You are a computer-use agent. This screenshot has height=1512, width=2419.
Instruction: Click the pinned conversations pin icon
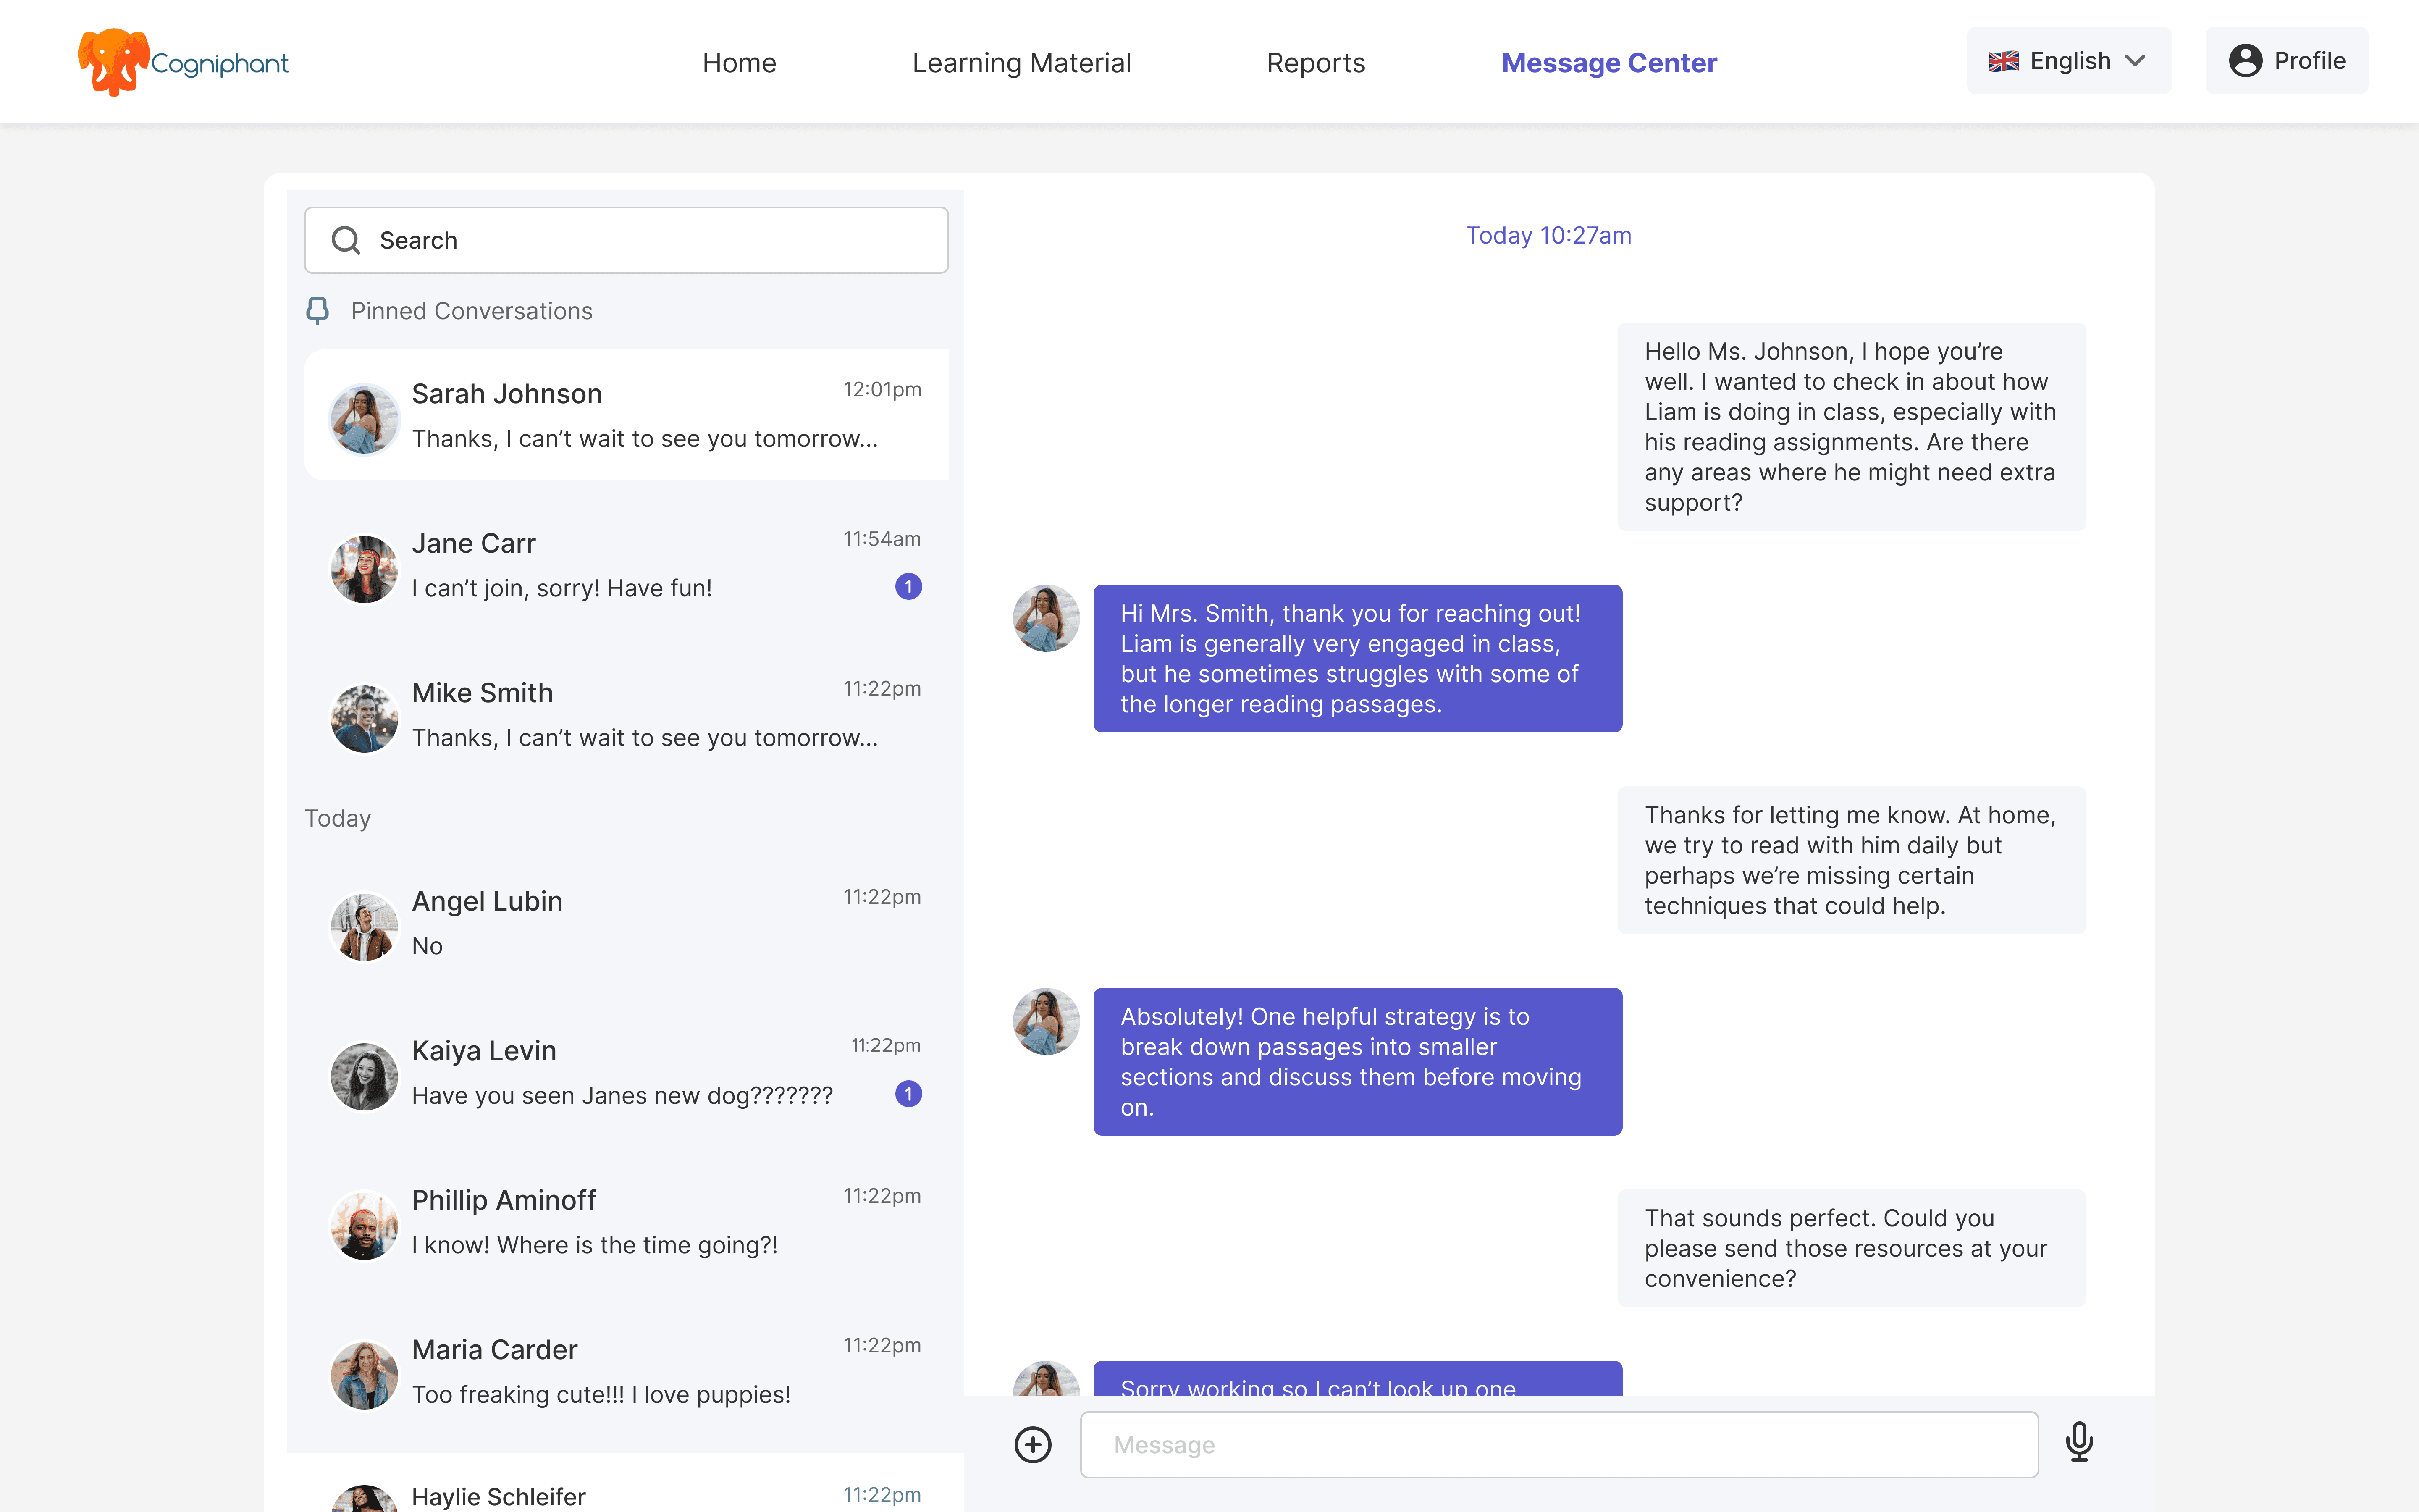pyautogui.click(x=318, y=311)
